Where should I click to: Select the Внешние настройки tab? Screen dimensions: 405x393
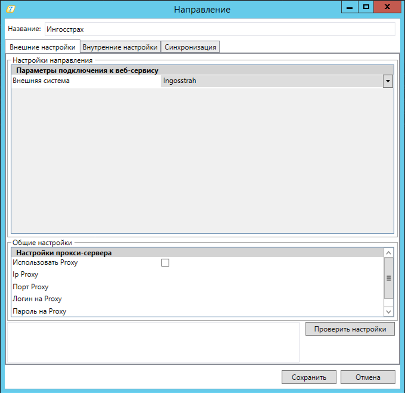tap(43, 47)
